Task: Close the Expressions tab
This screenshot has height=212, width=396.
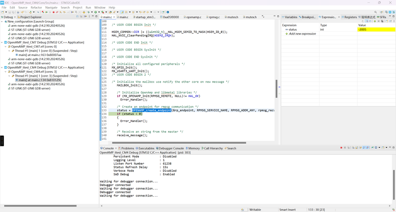Action: [339, 17]
